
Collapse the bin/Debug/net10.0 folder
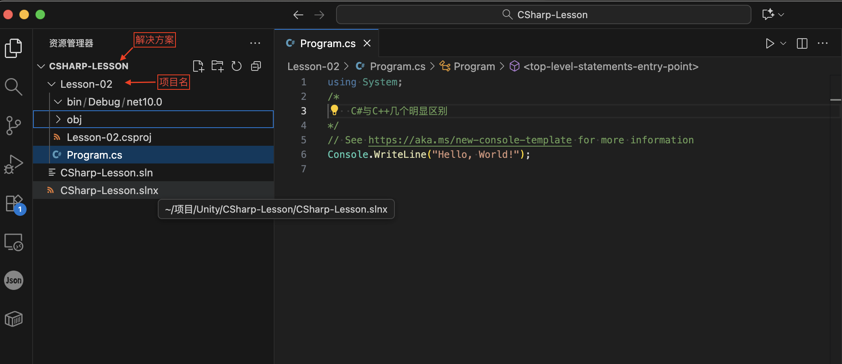[x=58, y=102]
